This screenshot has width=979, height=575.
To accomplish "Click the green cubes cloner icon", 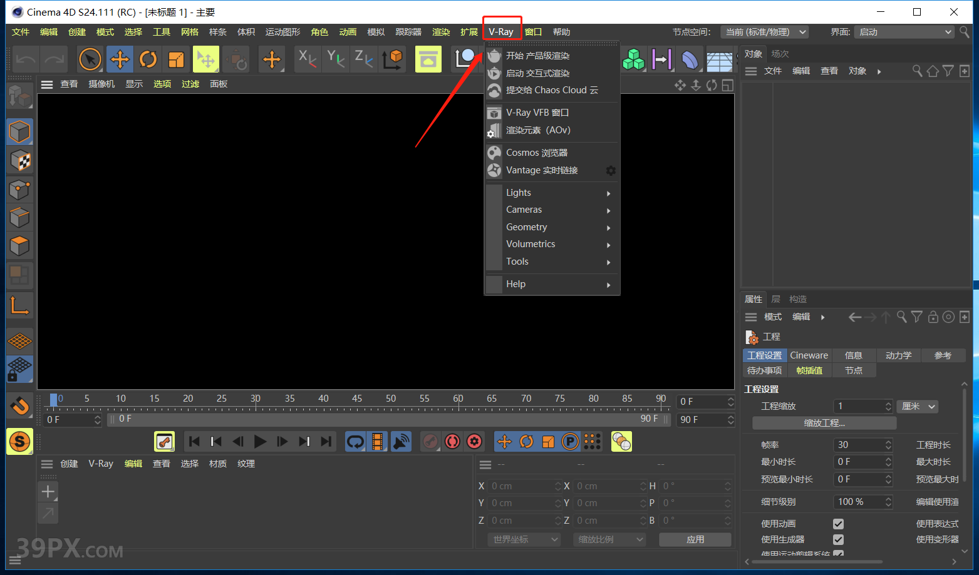I will pyautogui.click(x=634, y=59).
